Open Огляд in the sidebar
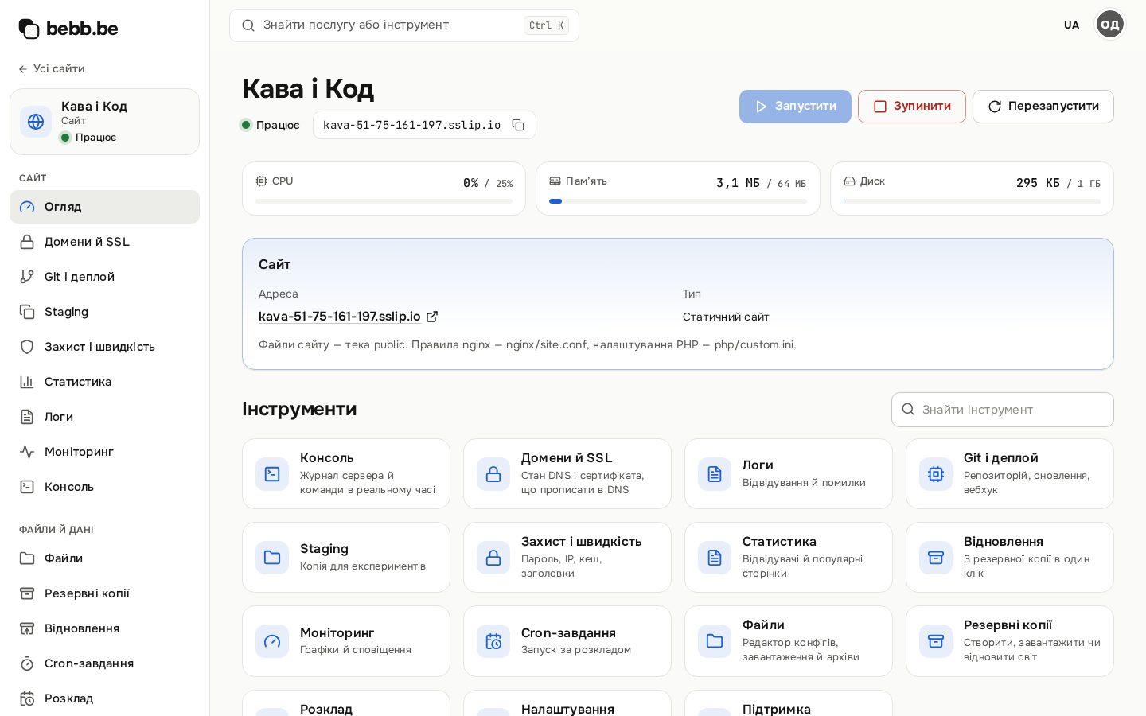The height and width of the screenshot is (716, 1146). pyautogui.click(x=104, y=207)
